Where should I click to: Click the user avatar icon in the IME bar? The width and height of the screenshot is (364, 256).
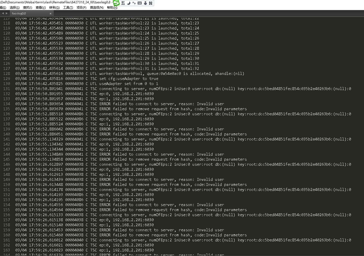(145, 3)
